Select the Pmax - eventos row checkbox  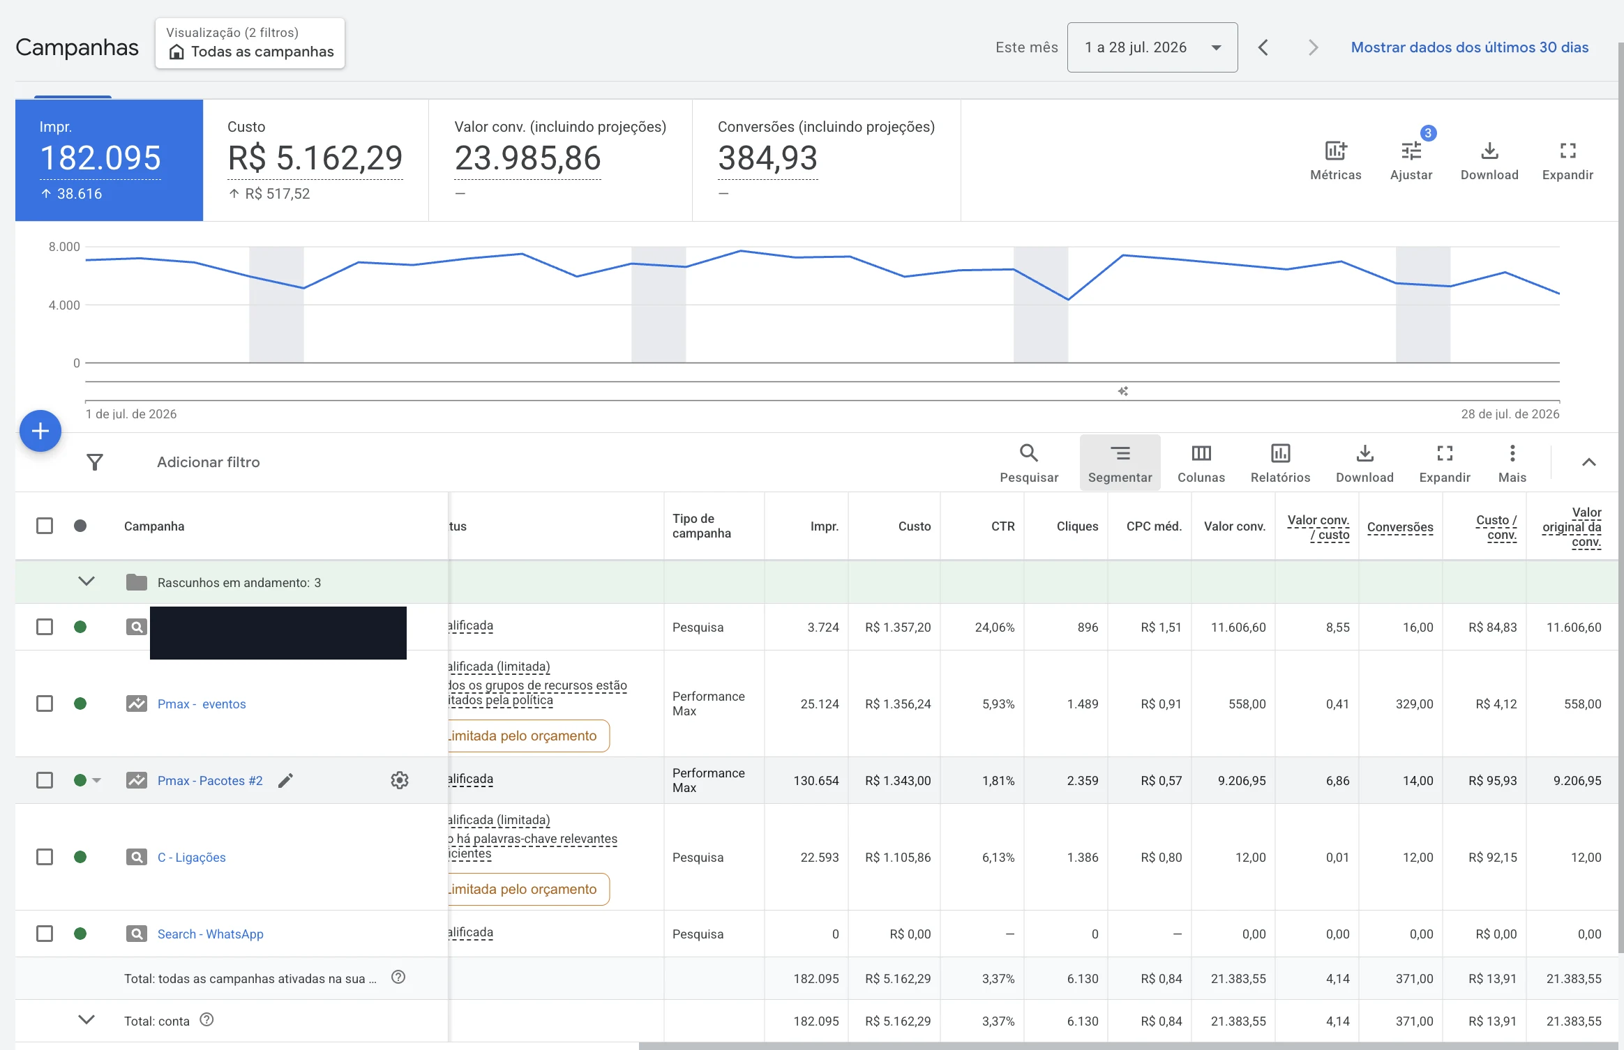45,703
